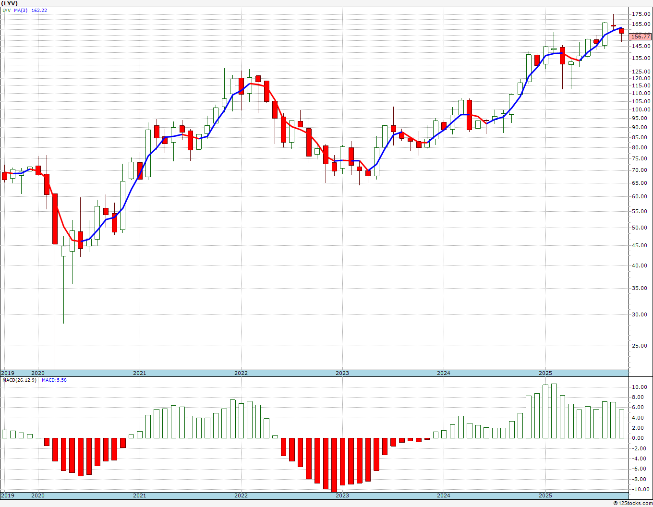
Task: Select the LYV legend label beside MA(3)
Action: (x=6, y=10)
